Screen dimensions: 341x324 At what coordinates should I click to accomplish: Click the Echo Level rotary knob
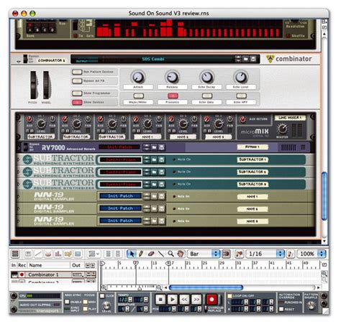[241, 77]
